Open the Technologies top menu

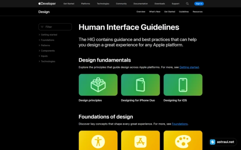point(103,4)
